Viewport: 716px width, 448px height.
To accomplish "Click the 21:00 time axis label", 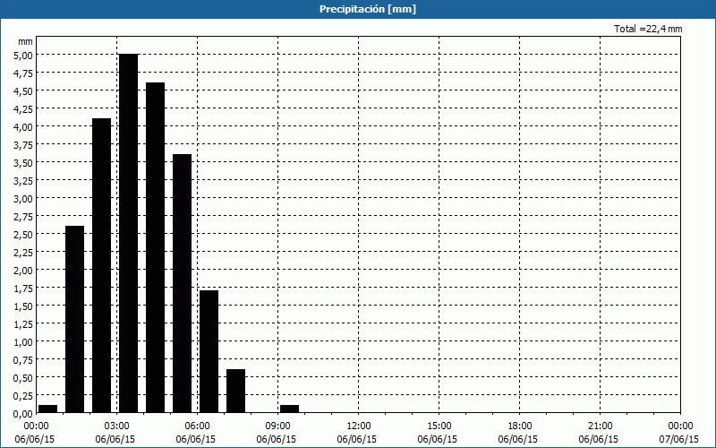I will point(601,426).
